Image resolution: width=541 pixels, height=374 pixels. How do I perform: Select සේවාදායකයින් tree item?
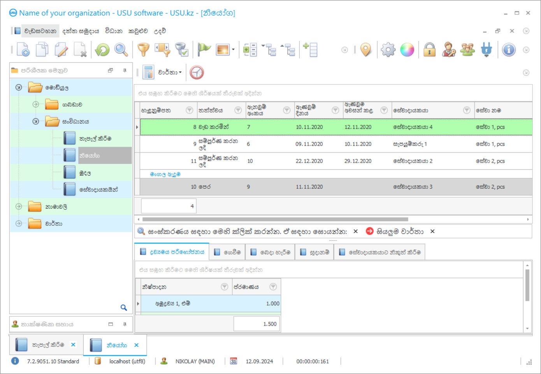[98, 190]
